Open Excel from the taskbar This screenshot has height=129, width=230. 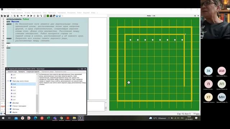click(x=49, y=118)
